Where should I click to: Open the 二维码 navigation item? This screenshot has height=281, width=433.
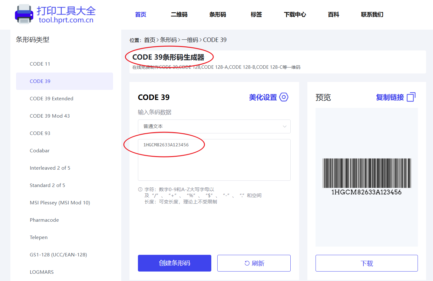pos(179,15)
